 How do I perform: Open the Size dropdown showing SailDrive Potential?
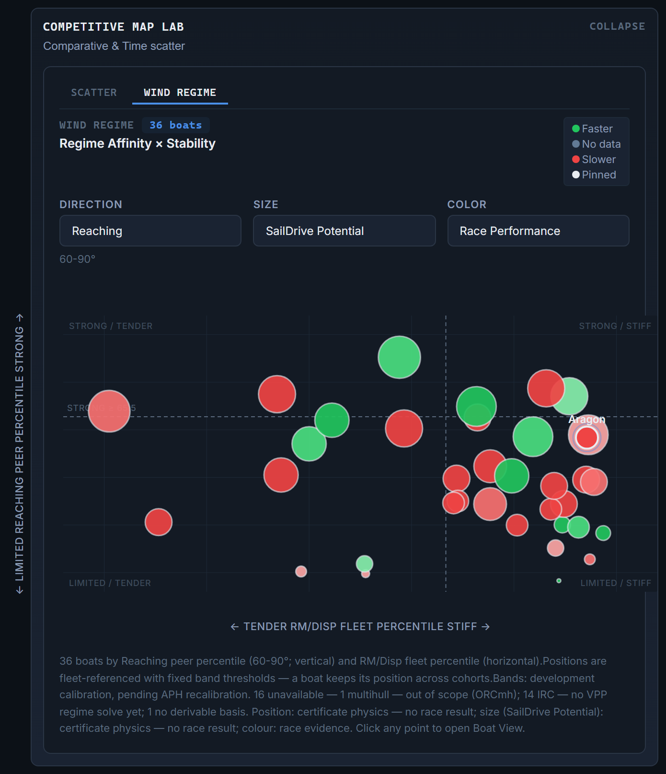coord(344,231)
